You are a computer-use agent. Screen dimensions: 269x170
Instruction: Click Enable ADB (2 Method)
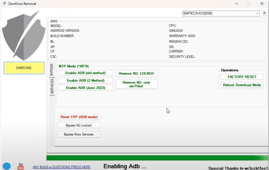(85, 80)
